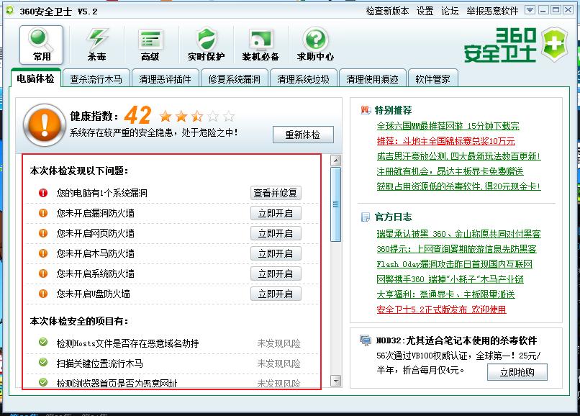Open link 成吉思汗豪放公测
The width and height of the screenshot is (580, 416).
(x=458, y=156)
